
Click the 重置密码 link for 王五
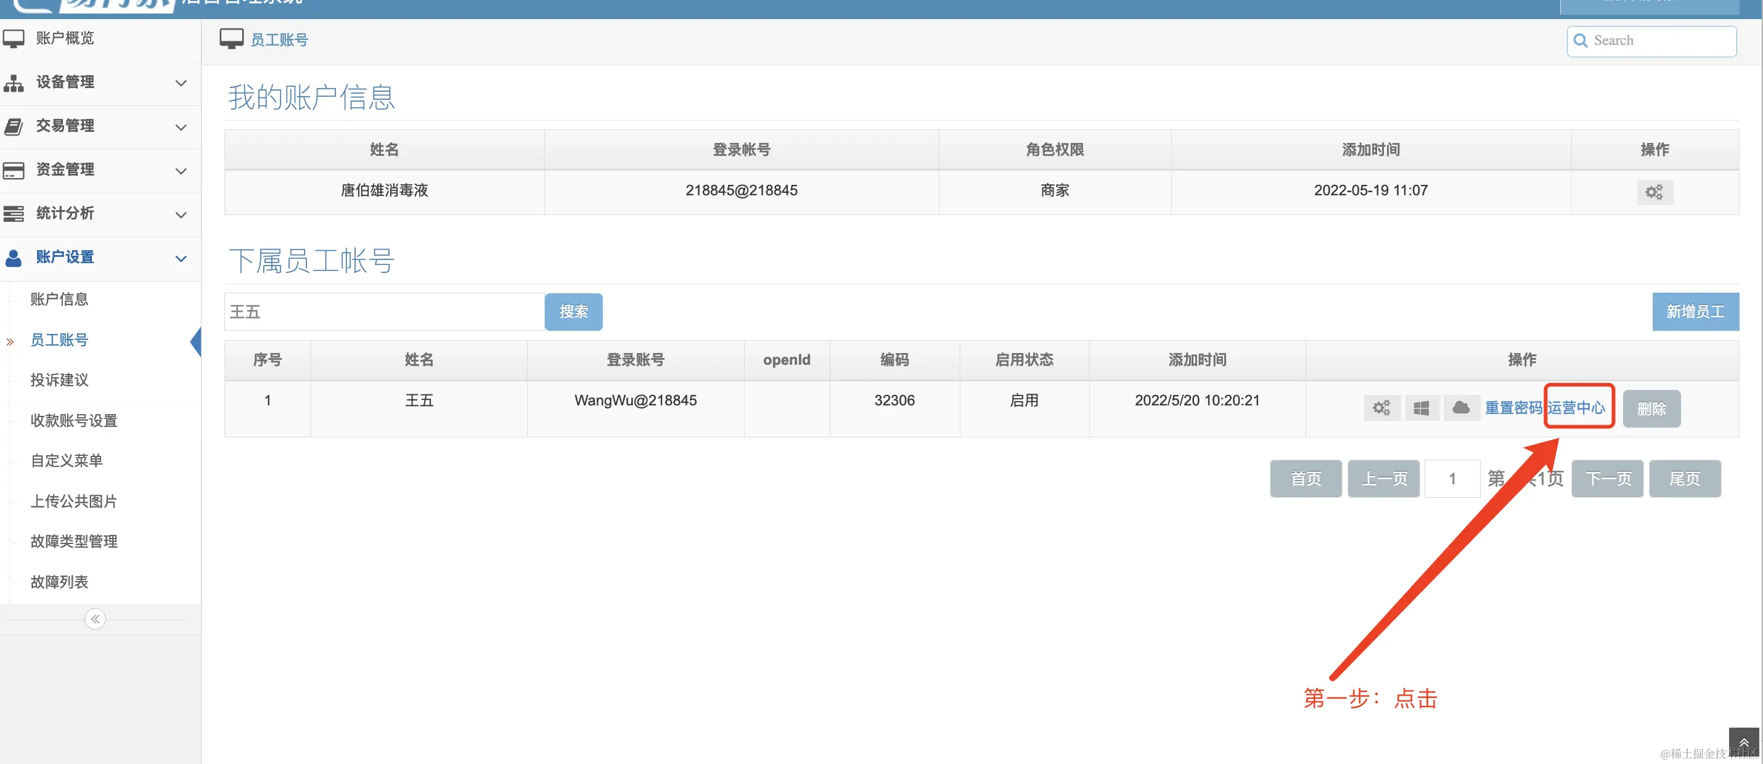click(x=1514, y=408)
